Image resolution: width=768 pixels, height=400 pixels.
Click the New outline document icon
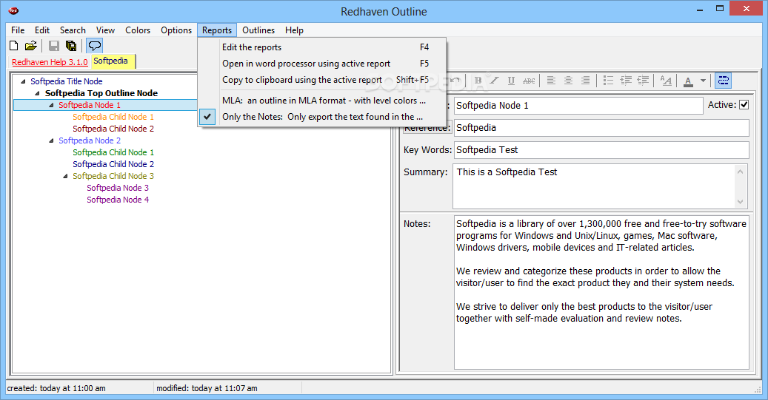click(14, 46)
